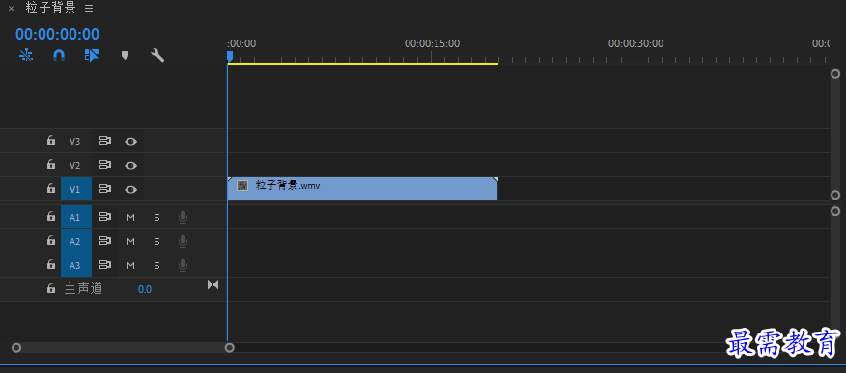846x373 pixels.
Task: Click the blue playhead marker
Action: [x=230, y=56]
